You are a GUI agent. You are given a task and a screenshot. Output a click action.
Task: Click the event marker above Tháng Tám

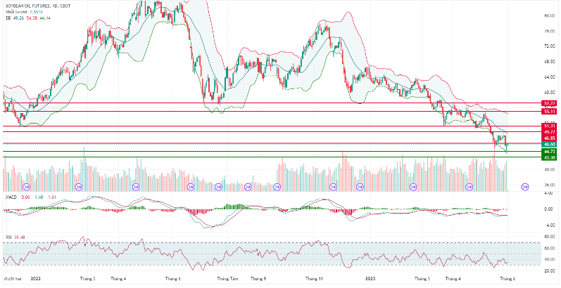tap(218, 187)
